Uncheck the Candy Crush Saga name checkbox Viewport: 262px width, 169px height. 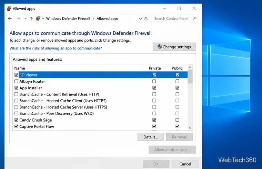(17, 120)
